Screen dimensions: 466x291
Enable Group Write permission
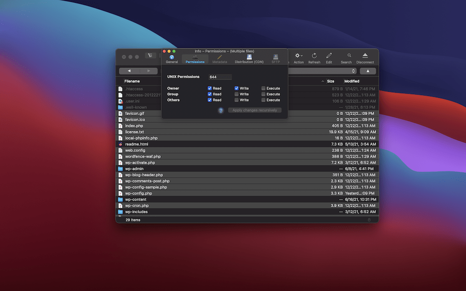(x=236, y=94)
